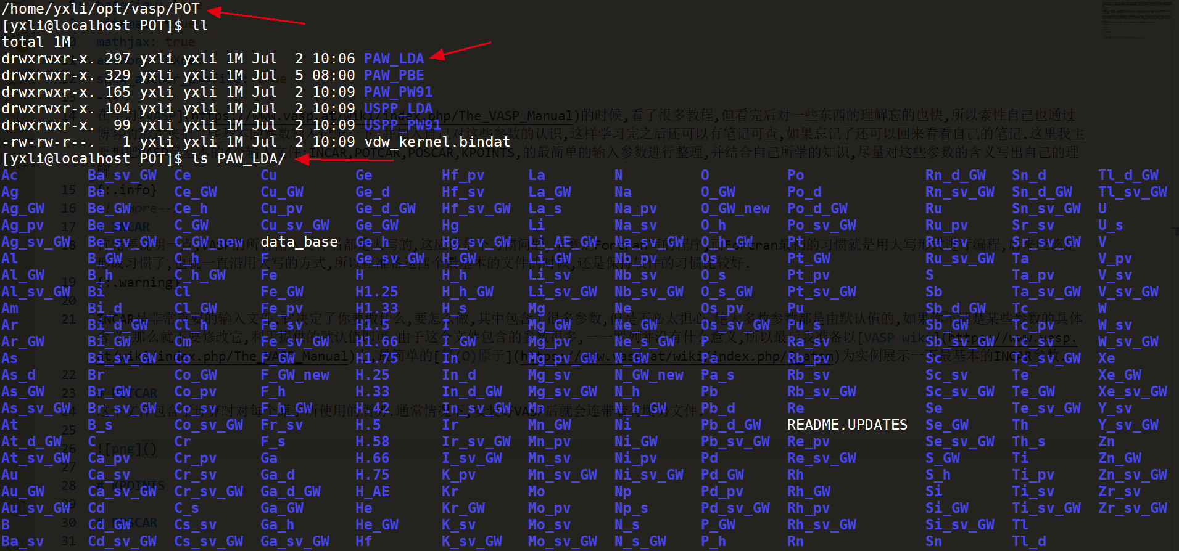The width and height of the screenshot is (1179, 551).
Task: Click the O_GW_new folder name
Action: pos(735,208)
